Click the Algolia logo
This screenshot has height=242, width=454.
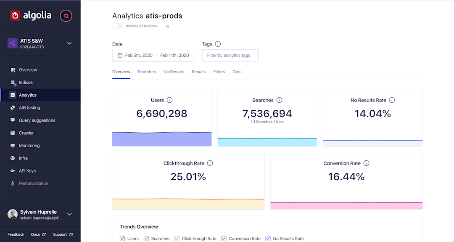point(31,16)
